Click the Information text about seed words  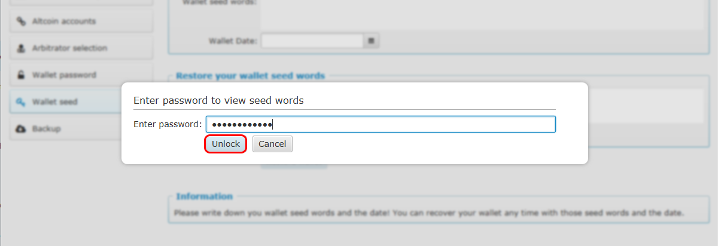[x=428, y=213]
